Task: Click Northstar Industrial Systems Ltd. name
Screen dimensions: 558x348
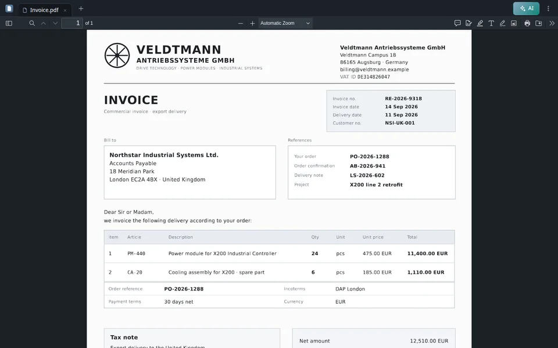Action: pos(164,155)
